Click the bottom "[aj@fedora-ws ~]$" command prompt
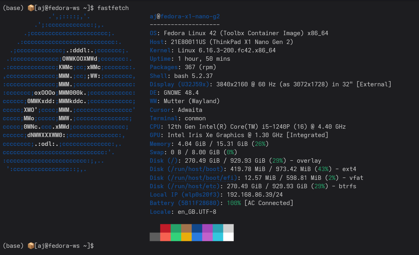Screen dimensions: 419x255 tap(64, 246)
